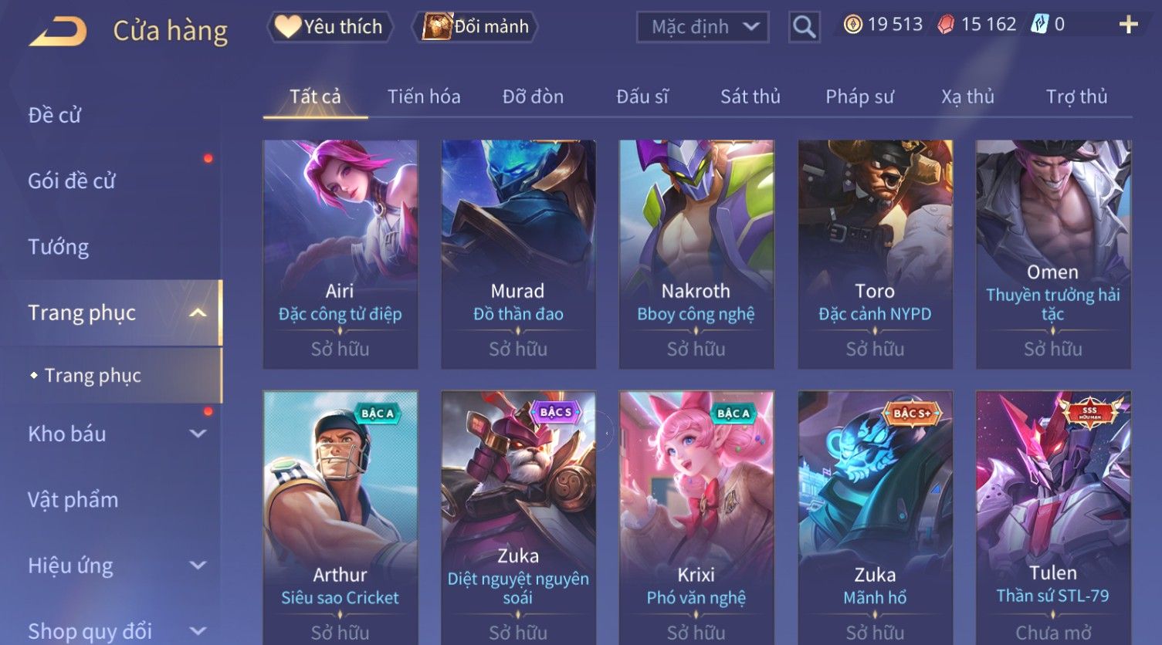The width and height of the screenshot is (1162, 645).
Task: Expand the Kho báu sidebar section
Action: pyautogui.click(x=198, y=434)
